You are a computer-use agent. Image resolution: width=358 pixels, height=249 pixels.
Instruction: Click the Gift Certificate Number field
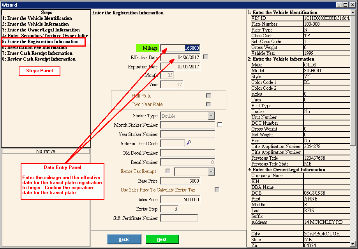click(x=179, y=218)
